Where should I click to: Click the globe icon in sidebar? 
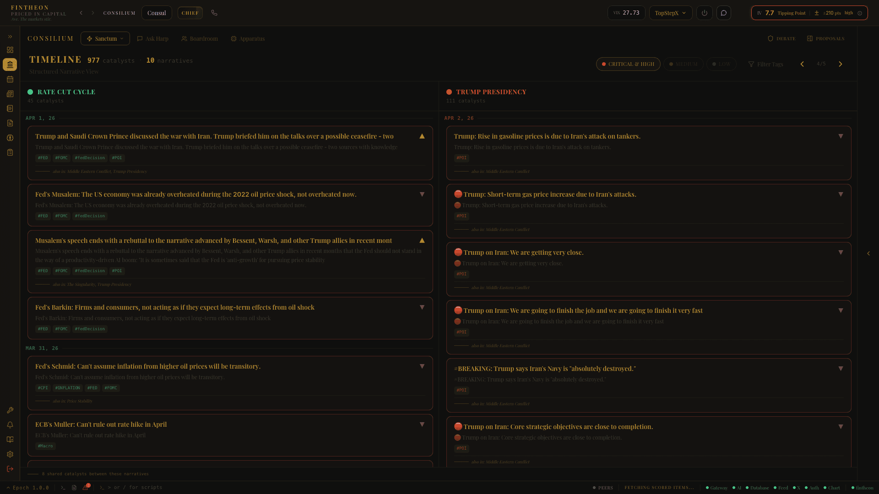coord(10,138)
